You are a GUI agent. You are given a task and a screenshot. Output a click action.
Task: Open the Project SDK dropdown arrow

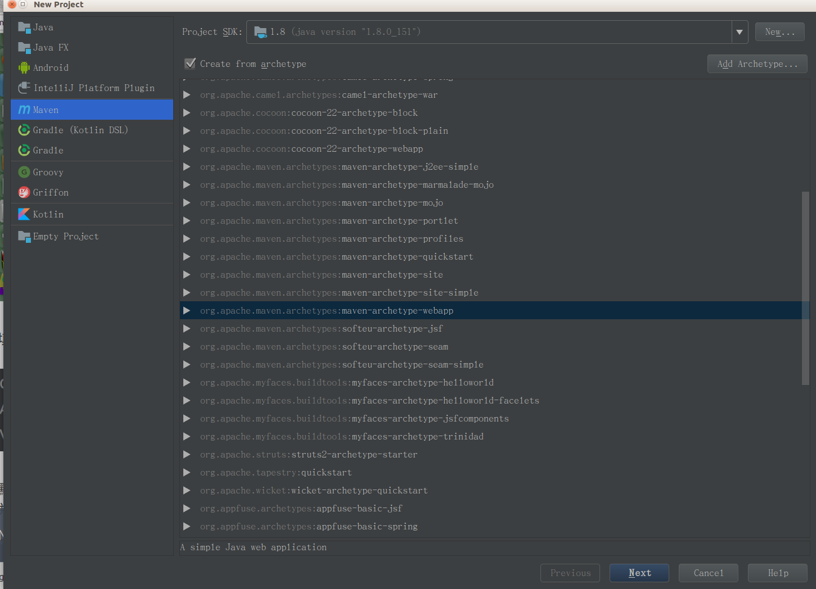point(740,32)
